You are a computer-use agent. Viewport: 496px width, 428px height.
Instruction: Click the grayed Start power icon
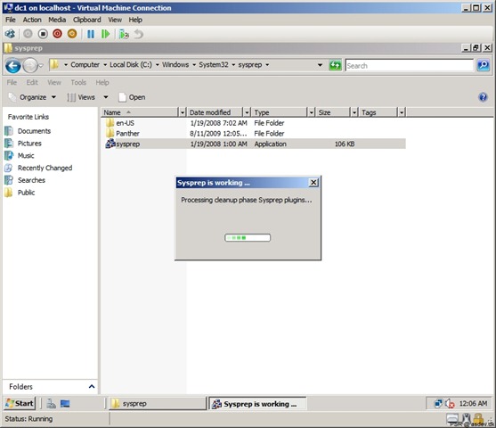coord(28,34)
